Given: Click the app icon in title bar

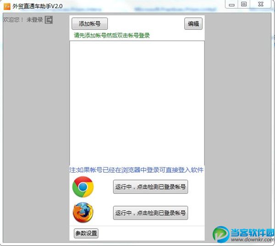Looking at the screenshot, I should pos(7,6).
